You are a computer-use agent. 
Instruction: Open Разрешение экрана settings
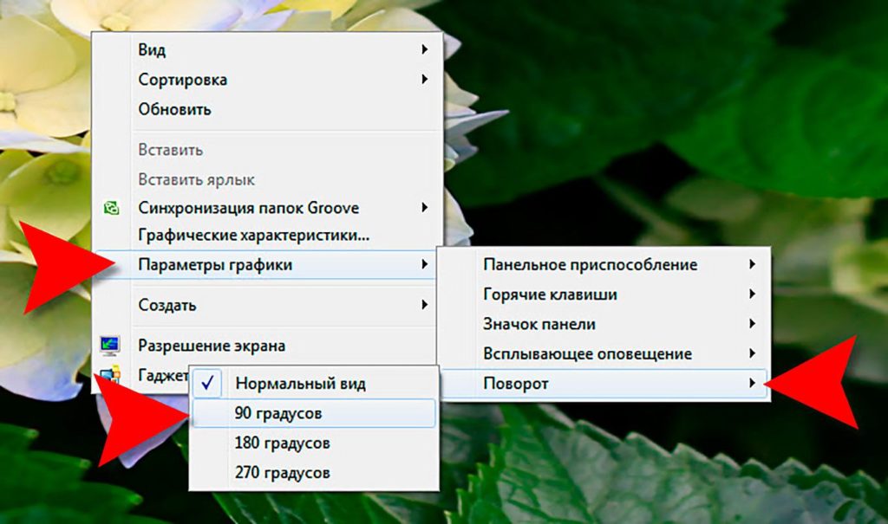[x=212, y=346]
